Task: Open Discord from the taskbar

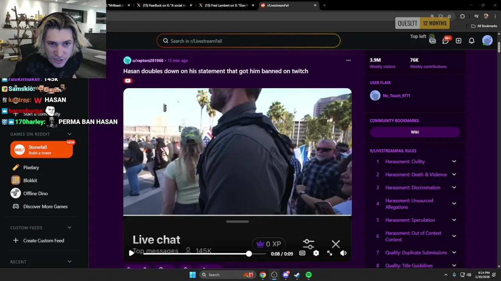Action: [x=286, y=275]
